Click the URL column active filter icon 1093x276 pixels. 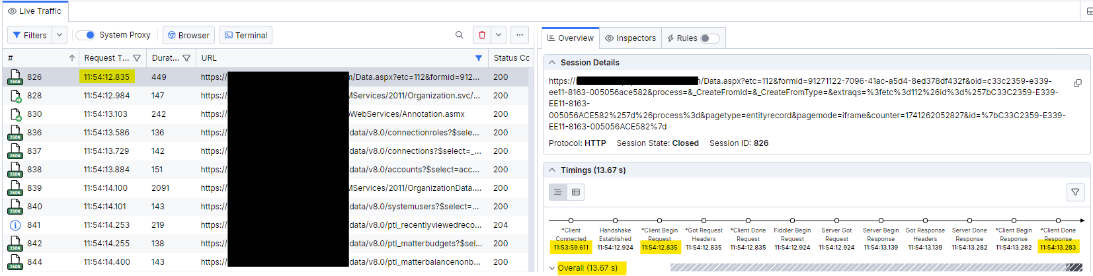pos(479,58)
